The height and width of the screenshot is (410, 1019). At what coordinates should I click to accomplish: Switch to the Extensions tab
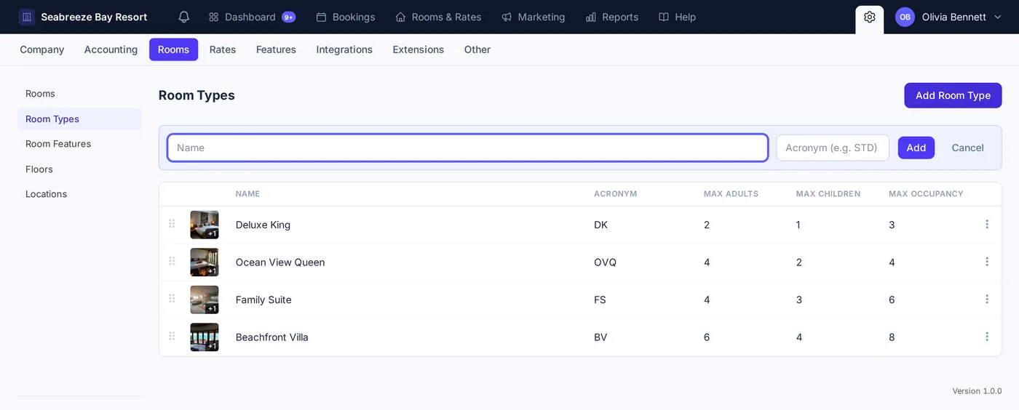418,49
